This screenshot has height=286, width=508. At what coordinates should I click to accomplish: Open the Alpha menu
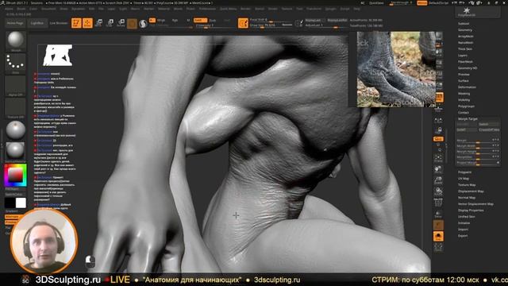click(9, 9)
